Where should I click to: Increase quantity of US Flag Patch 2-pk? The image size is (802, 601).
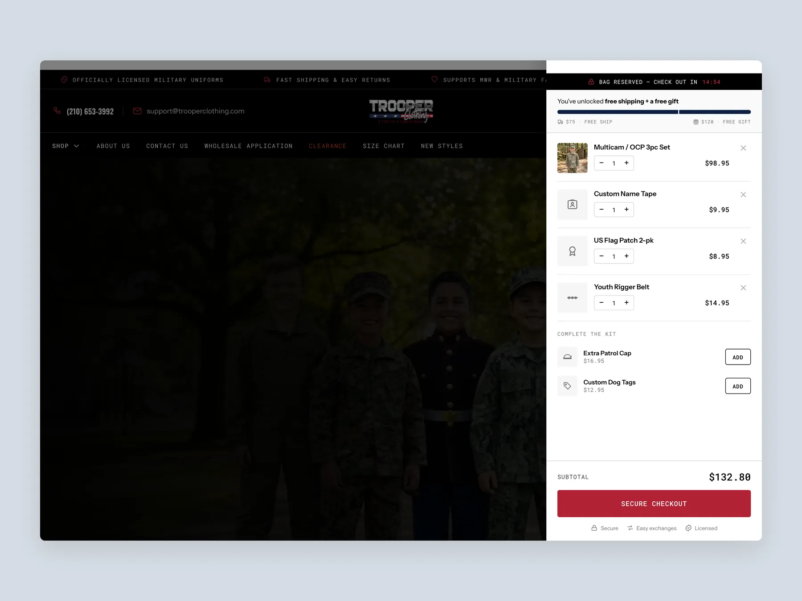click(x=626, y=256)
